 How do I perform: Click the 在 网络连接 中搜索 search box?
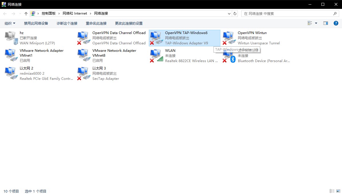288,13
